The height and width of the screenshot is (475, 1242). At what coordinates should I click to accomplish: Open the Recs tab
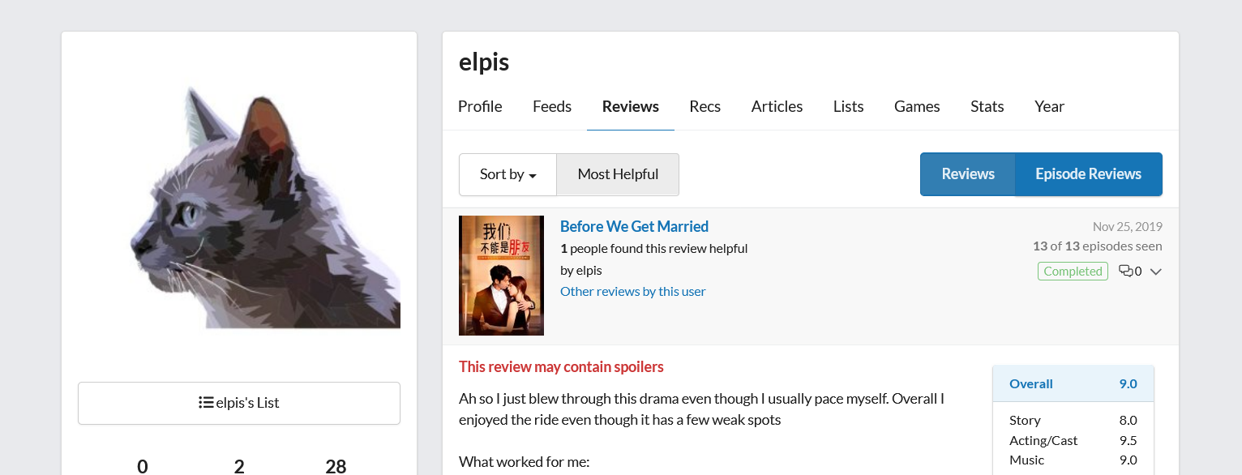click(705, 106)
